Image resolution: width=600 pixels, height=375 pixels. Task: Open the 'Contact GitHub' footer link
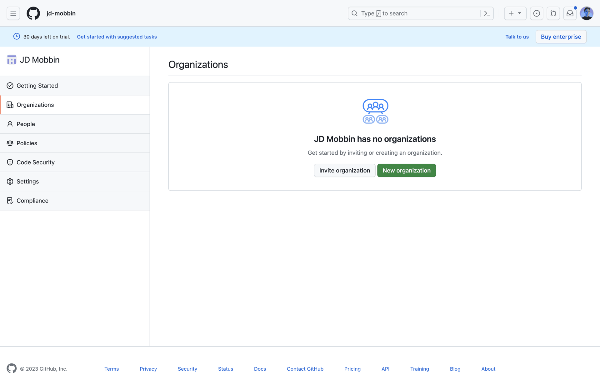pyautogui.click(x=305, y=369)
